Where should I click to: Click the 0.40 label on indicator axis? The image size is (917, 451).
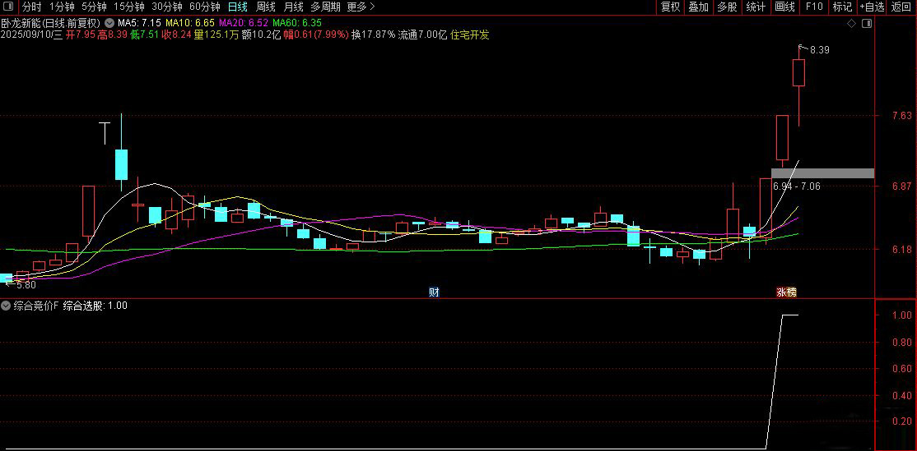[903, 395]
